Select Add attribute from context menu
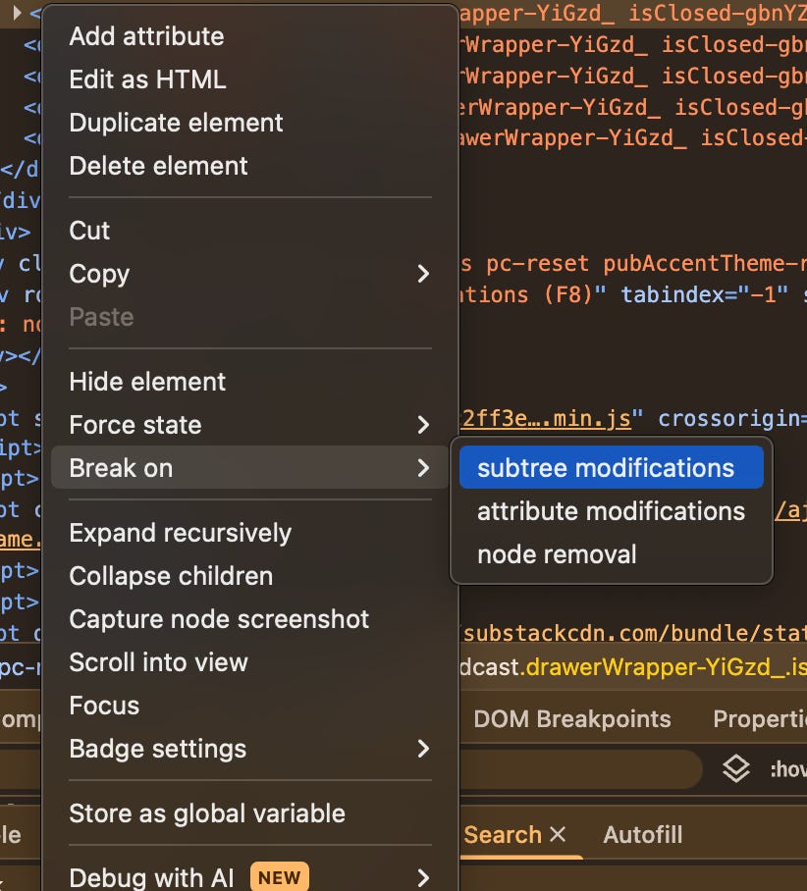 [x=249, y=36]
